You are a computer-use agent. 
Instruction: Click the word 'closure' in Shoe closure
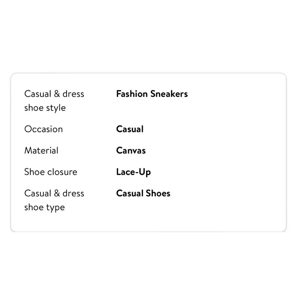pos(62,172)
